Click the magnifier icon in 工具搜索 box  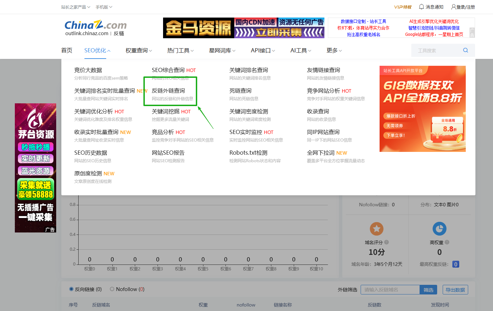point(465,50)
